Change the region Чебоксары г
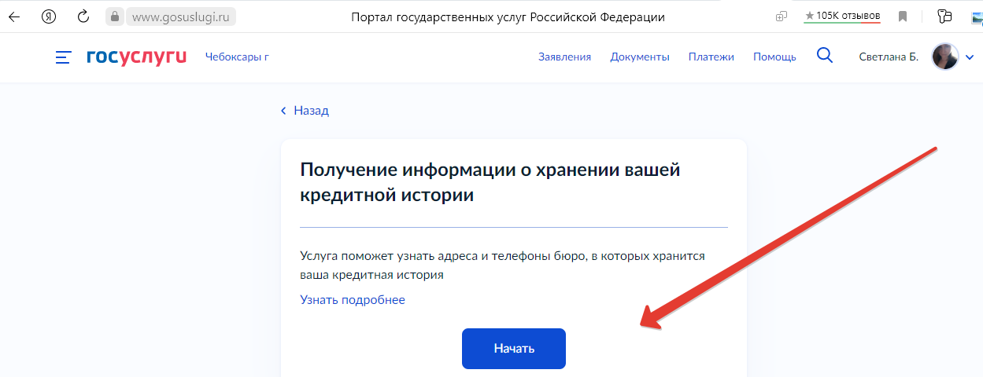Viewport: 983px width, 377px height. tap(237, 57)
